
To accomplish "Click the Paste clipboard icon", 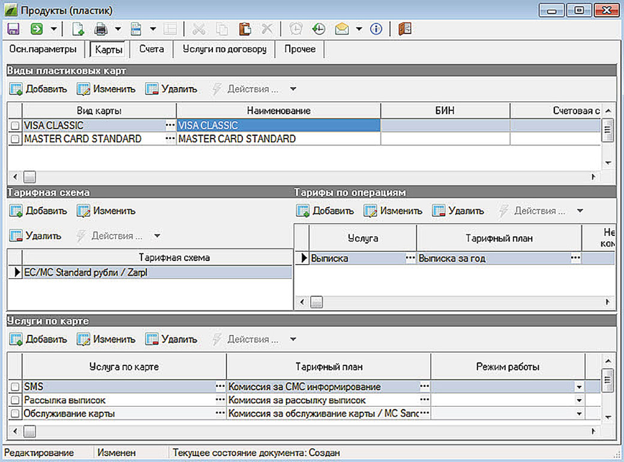I will (245, 29).
